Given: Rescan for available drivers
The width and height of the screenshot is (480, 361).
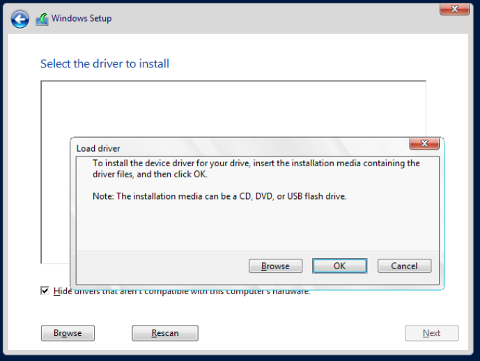Looking at the screenshot, I should (165, 333).
